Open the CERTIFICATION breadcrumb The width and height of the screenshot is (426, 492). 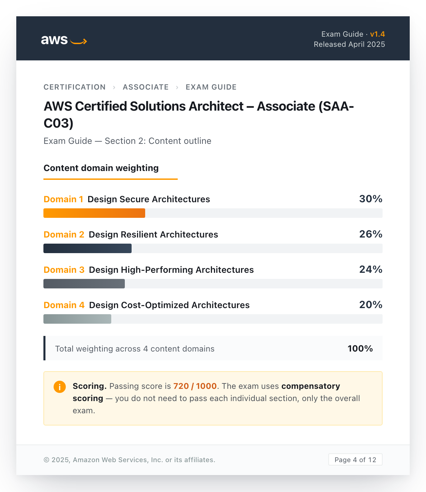point(75,87)
